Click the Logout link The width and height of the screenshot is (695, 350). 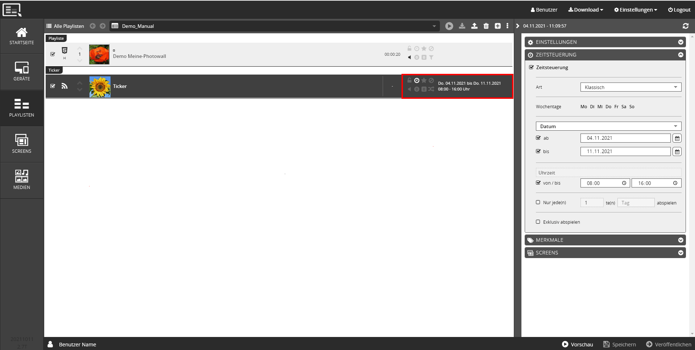pos(679,10)
